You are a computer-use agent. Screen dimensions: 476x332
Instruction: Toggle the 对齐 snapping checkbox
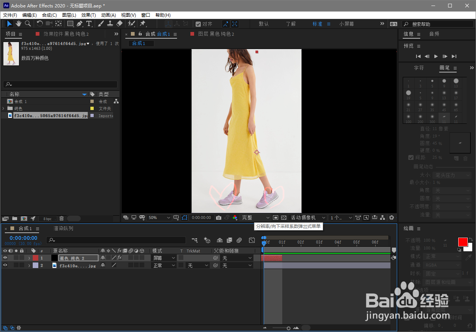[199, 24]
